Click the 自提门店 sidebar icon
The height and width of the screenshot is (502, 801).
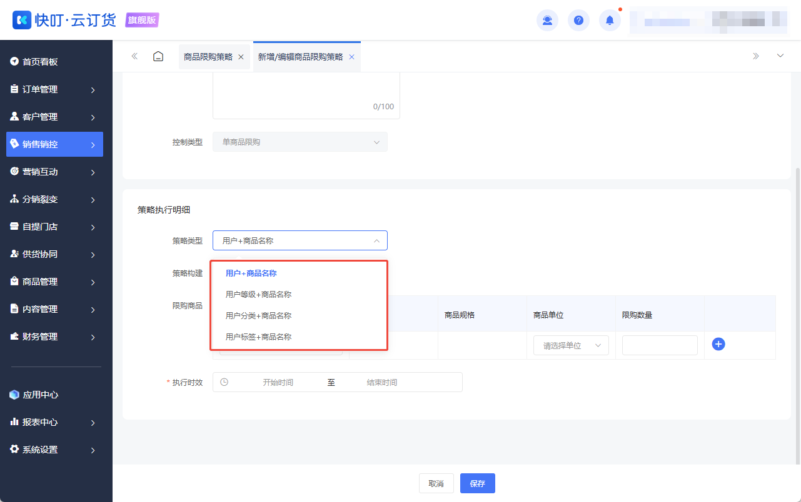click(14, 227)
